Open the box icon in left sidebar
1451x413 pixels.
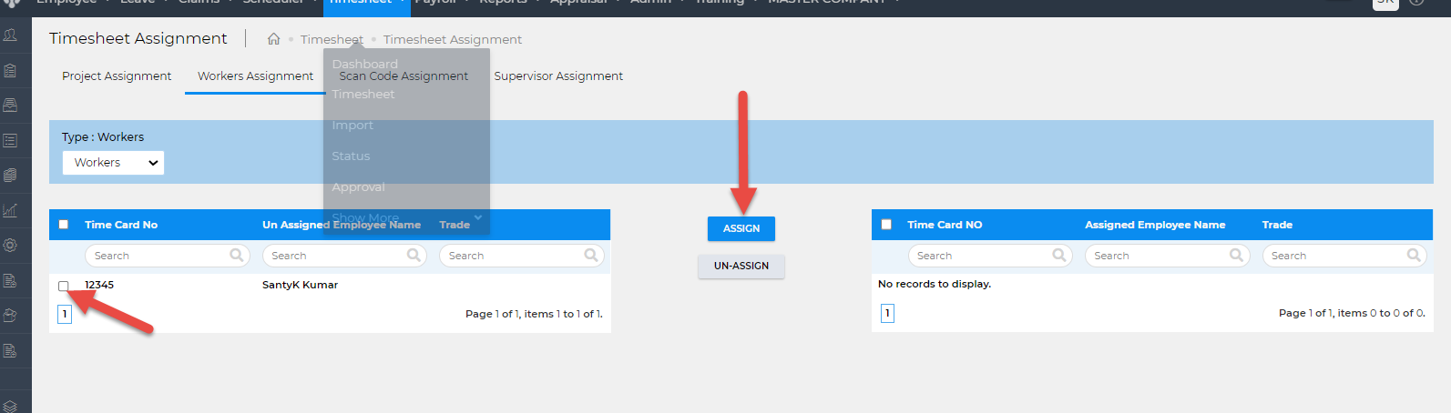[x=11, y=315]
